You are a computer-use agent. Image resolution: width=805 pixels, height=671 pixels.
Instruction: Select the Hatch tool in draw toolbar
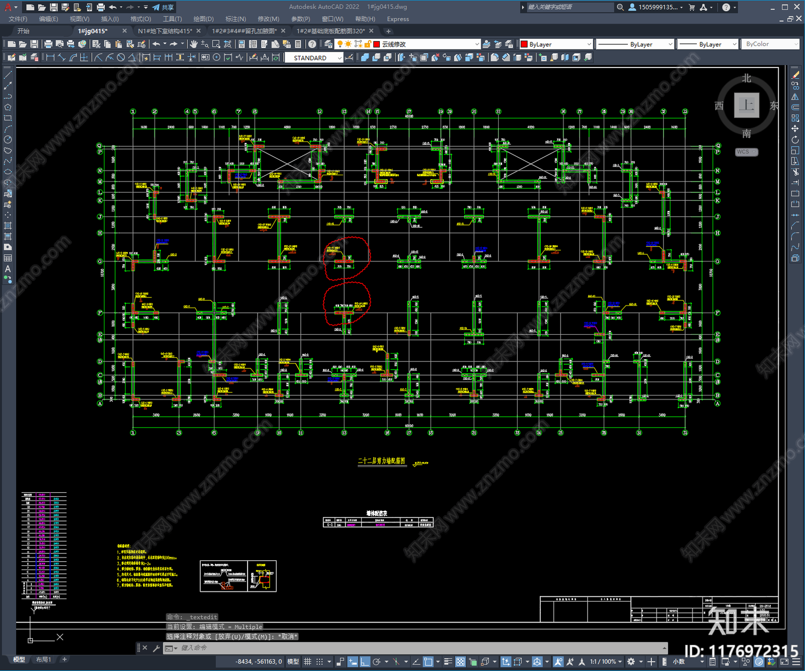click(x=8, y=226)
